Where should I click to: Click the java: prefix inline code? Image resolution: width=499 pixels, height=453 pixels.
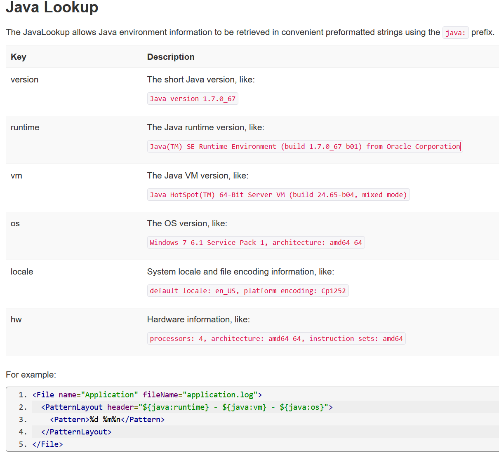point(455,33)
